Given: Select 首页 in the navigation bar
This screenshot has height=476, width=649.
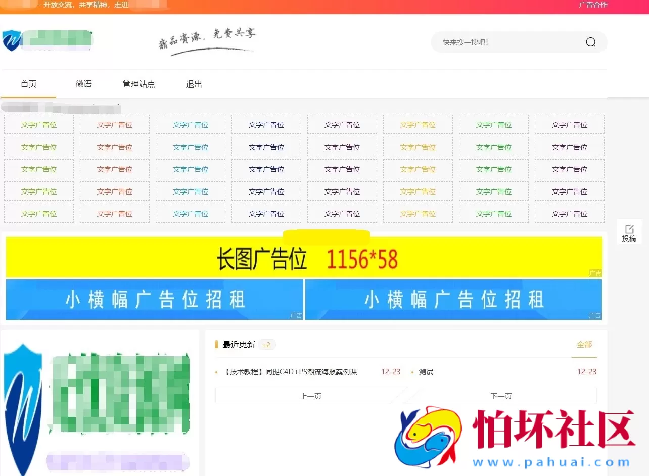Looking at the screenshot, I should (x=28, y=84).
